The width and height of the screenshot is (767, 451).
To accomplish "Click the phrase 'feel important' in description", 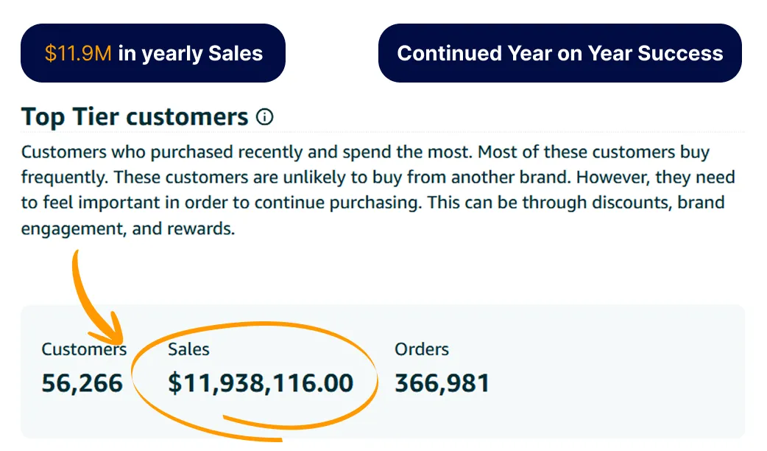I will click(102, 202).
